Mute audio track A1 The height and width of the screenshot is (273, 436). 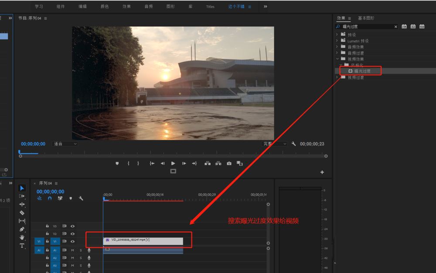pos(72,250)
